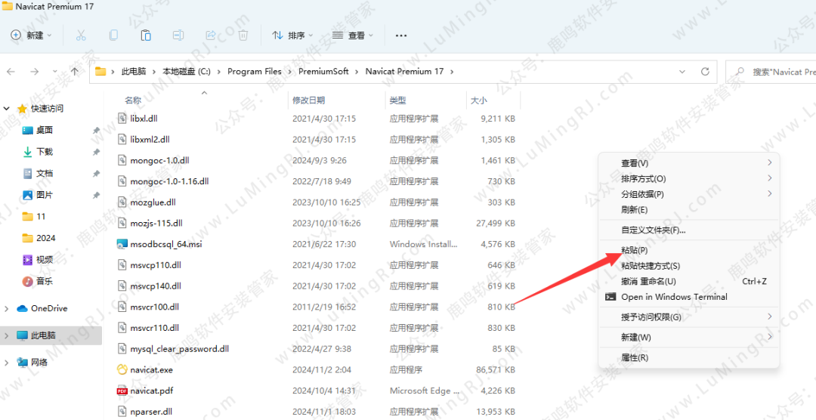Click the Delete trash icon in toolbar
The width and height of the screenshot is (816, 420).
pyautogui.click(x=243, y=36)
